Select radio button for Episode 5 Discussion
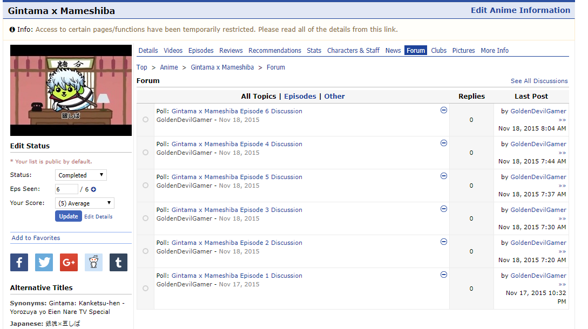The height and width of the screenshot is (329, 588). (145, 186)
